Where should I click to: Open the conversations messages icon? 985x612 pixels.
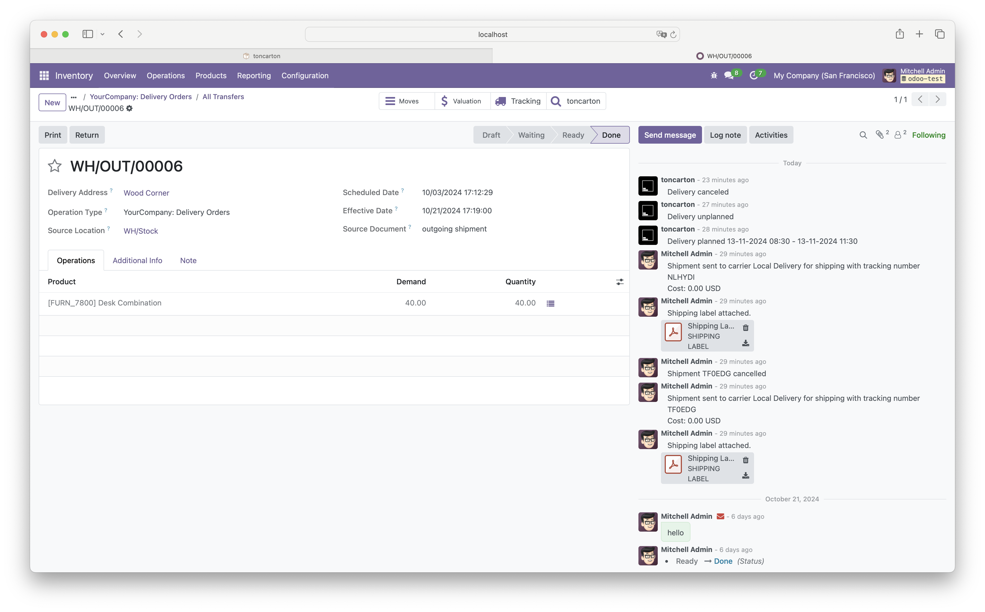pos(729,76)
